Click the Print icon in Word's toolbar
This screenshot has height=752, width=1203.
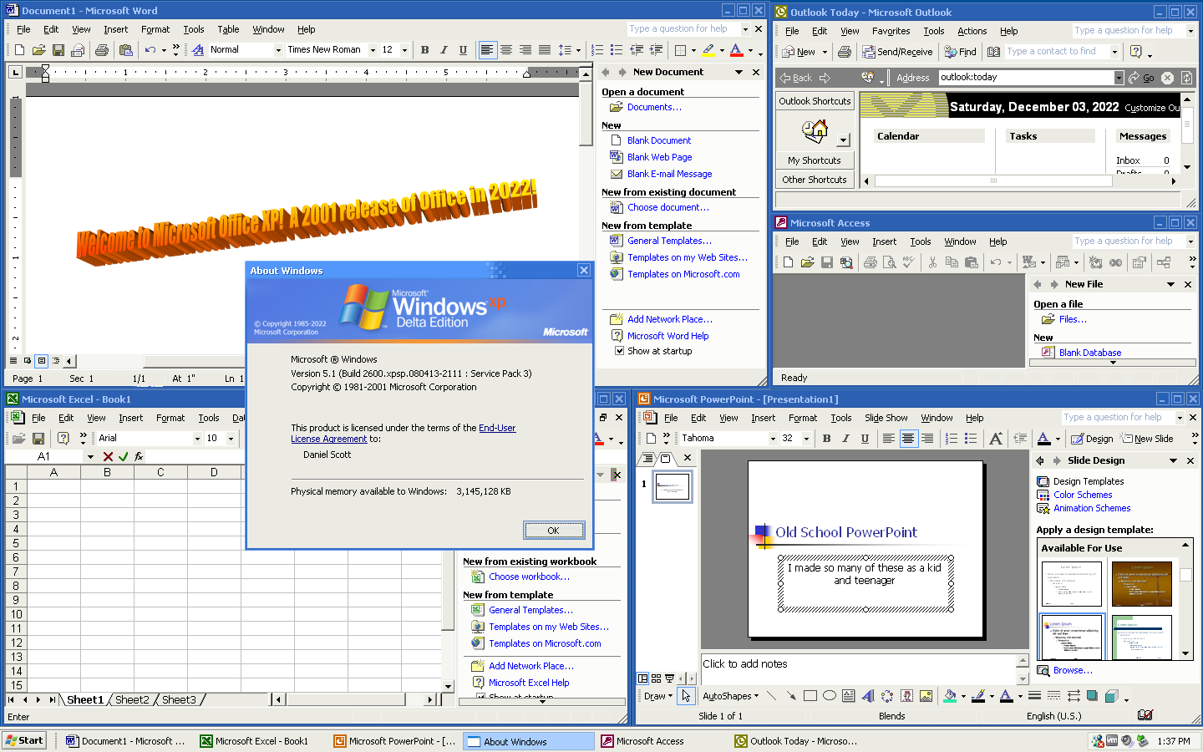(x=100, y=49)
